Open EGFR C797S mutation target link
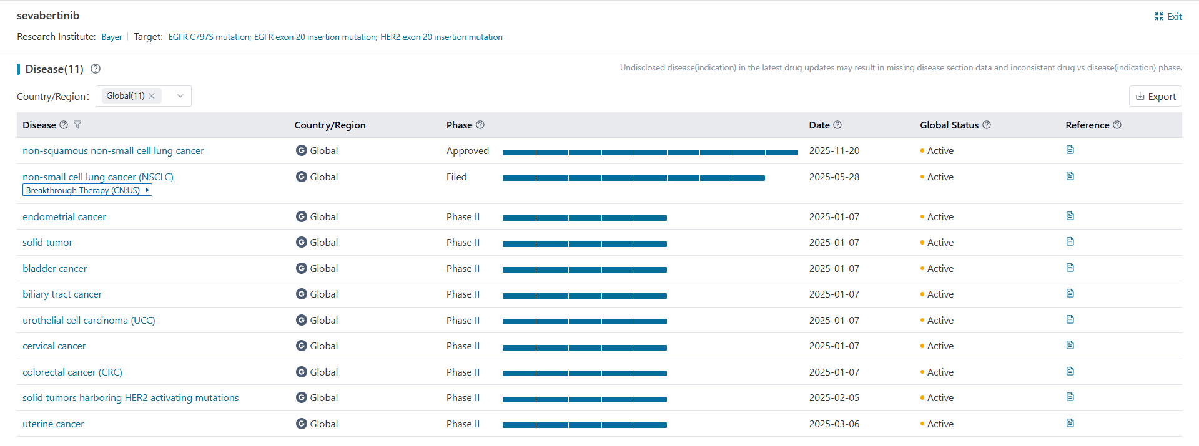Viewport: 1199px width, 446px height. point(209,37)
